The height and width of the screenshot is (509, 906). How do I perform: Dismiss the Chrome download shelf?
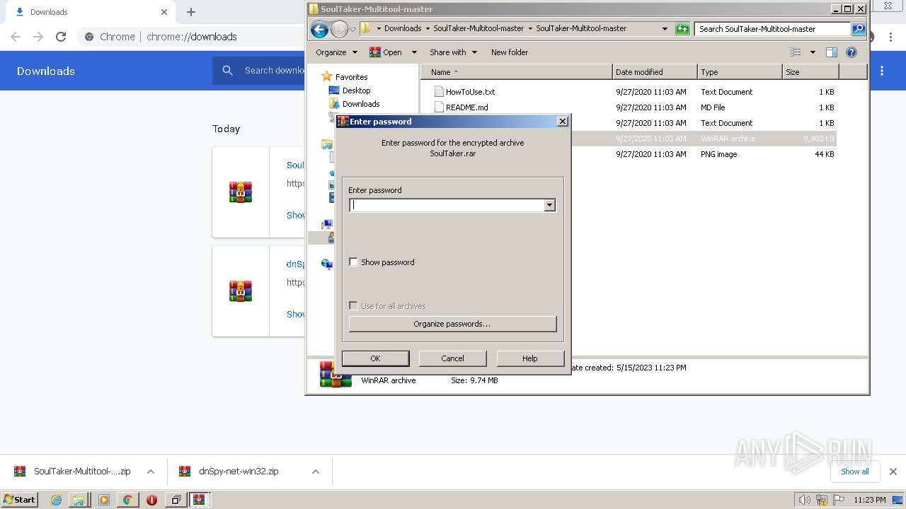tap(893, 472)
